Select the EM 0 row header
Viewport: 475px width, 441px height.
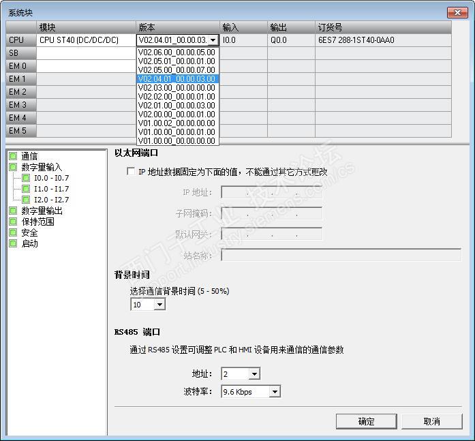click(x=21, y=66)
